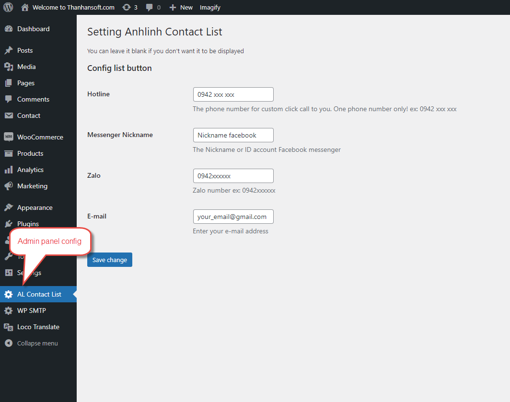Click Collapse menu text
This screenshot has height=402, width=510.
click(x=37, y=344)
